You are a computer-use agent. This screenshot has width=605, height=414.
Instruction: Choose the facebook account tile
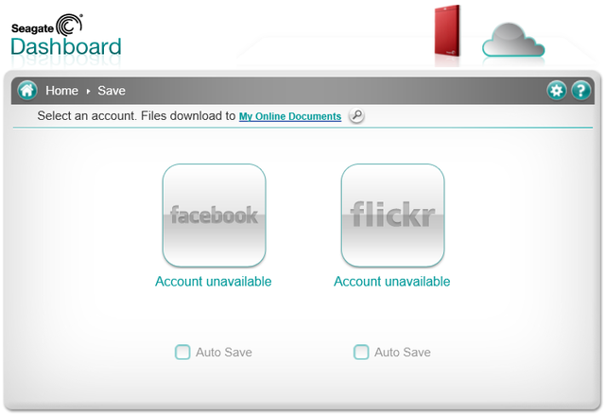[215, 216]
